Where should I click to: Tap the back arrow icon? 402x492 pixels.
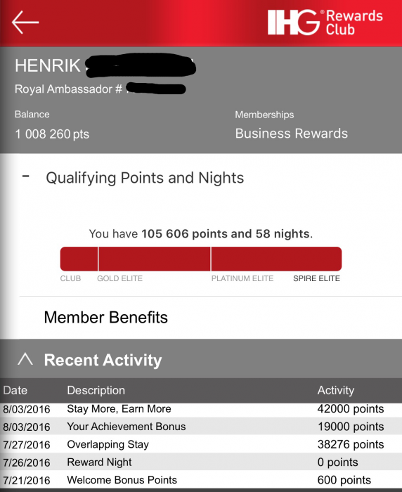coord(25,22)
